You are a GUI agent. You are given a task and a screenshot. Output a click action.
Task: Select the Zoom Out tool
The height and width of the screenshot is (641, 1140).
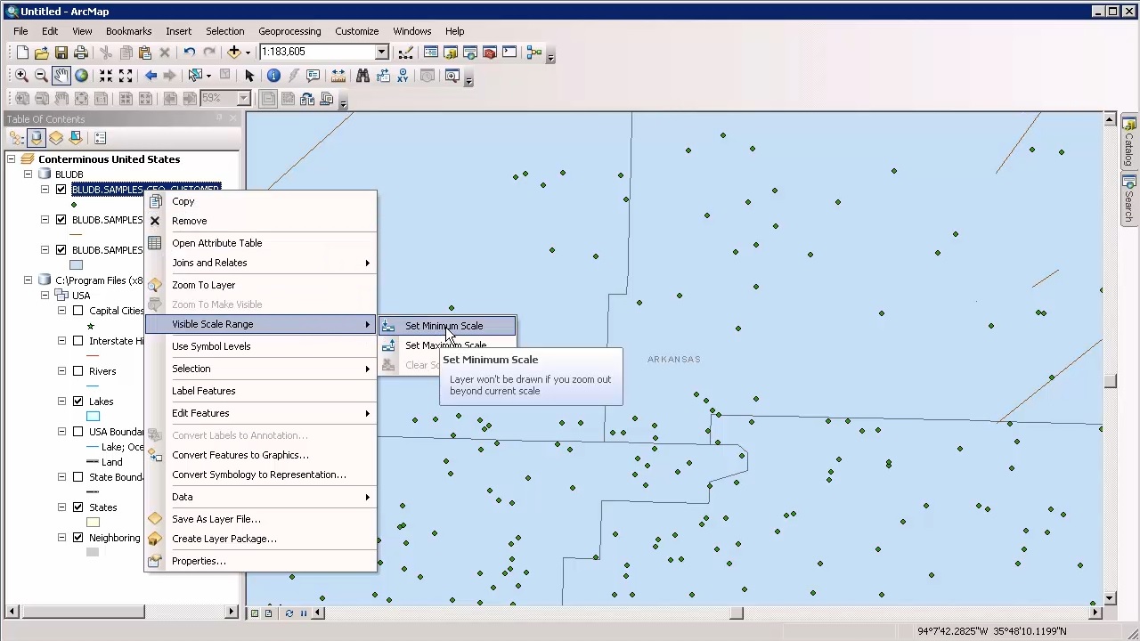(41, 76)
